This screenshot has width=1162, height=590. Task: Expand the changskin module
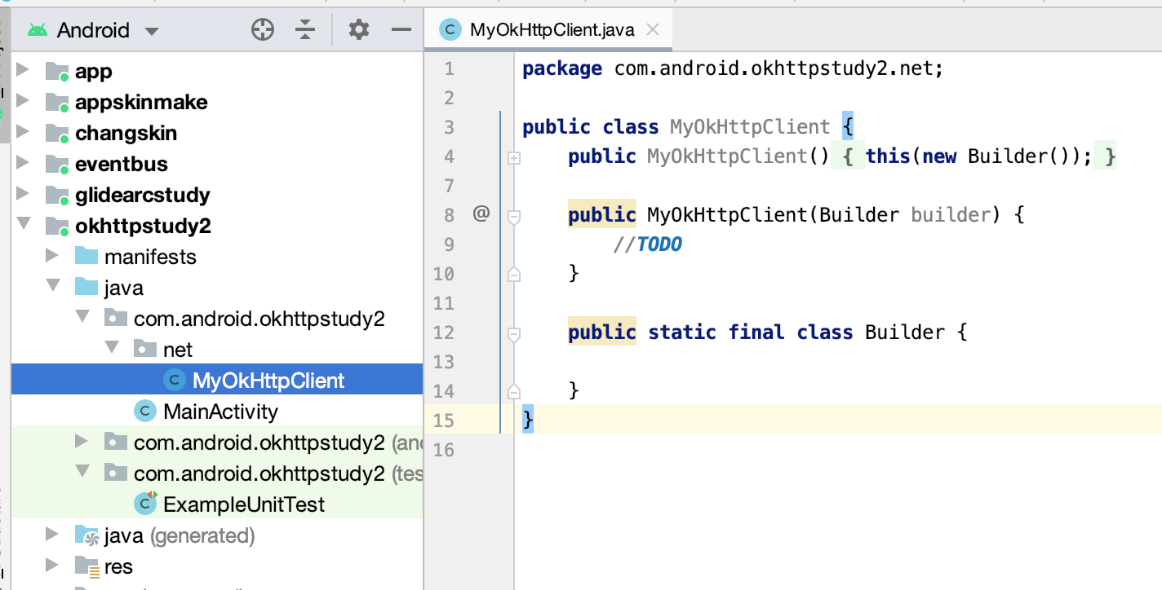coord(23,133)
